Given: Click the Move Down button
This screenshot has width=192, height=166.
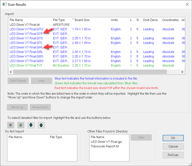Looking at the screenshot, I should (x=40, y=107).
